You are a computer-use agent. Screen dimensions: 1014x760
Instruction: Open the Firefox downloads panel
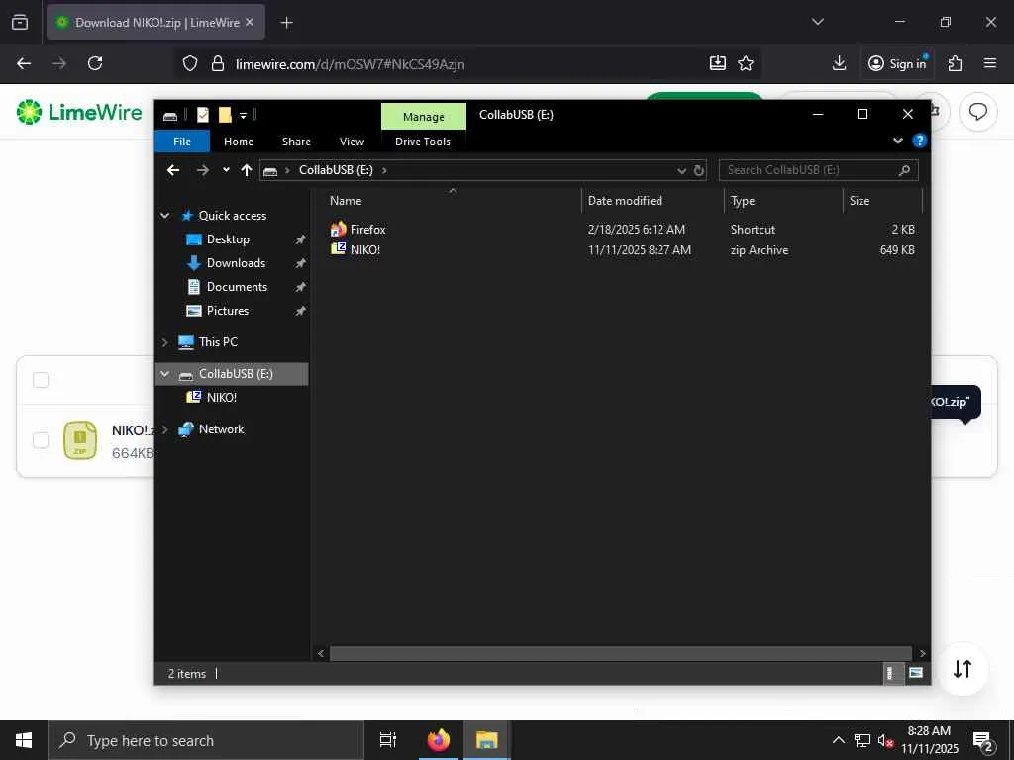(839, 63)
